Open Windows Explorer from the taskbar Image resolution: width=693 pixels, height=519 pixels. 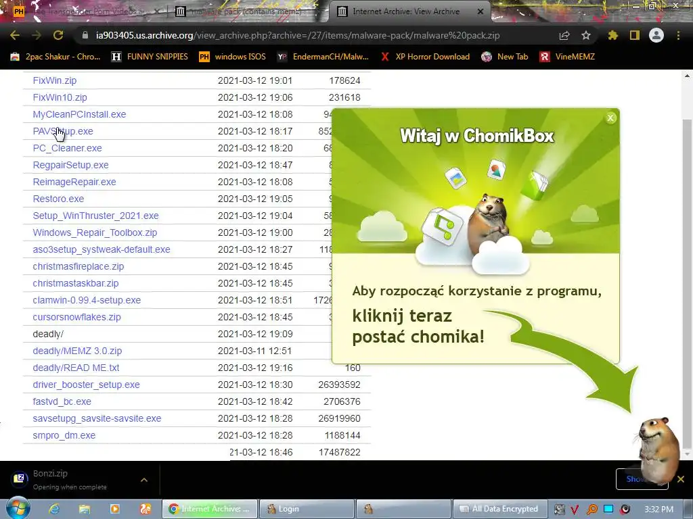pos(85,509)
